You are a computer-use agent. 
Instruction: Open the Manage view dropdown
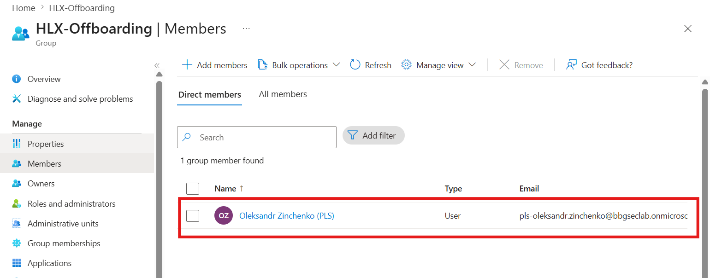[x=438, y=65]
